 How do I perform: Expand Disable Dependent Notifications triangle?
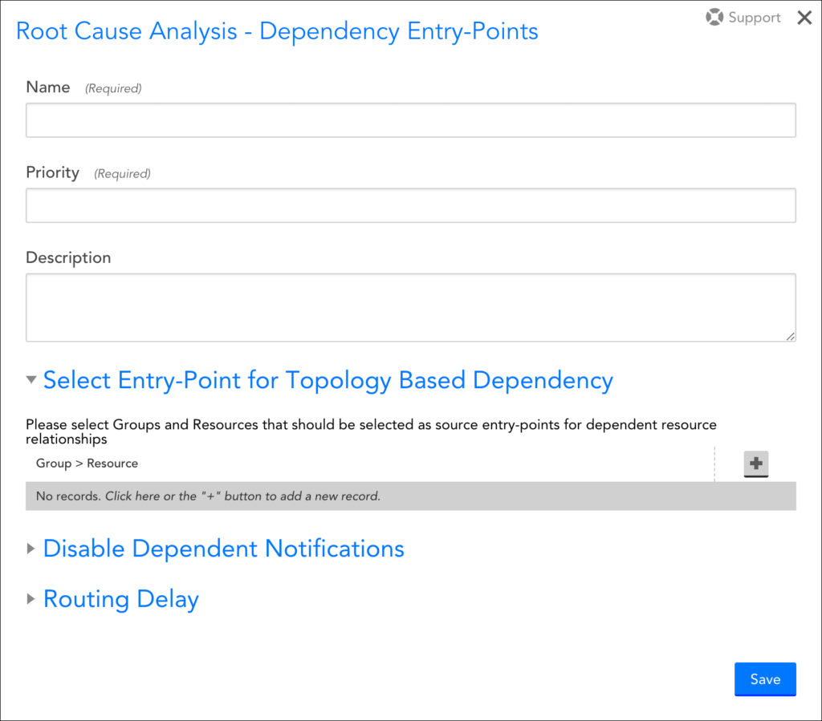31,549
